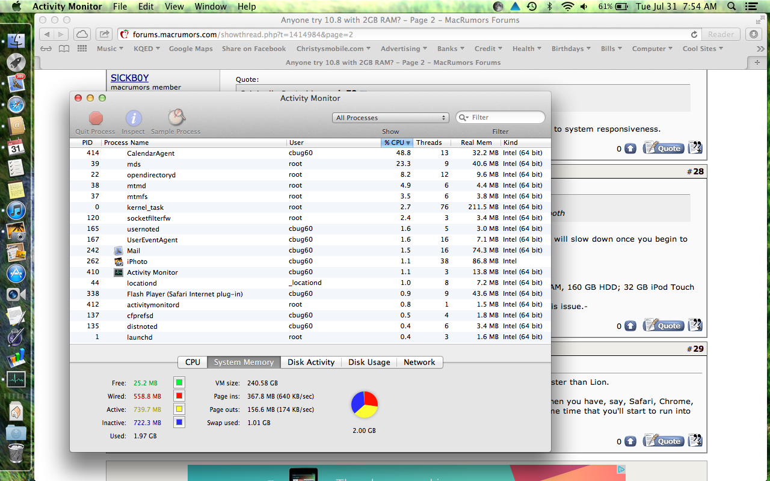Open App Store from the Dock
This screenshot has height=481, width=770.
[16, 273]
